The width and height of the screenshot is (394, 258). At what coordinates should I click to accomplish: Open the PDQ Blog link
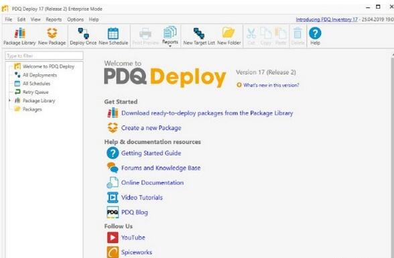pyautogui.click(x=135, y=212)
